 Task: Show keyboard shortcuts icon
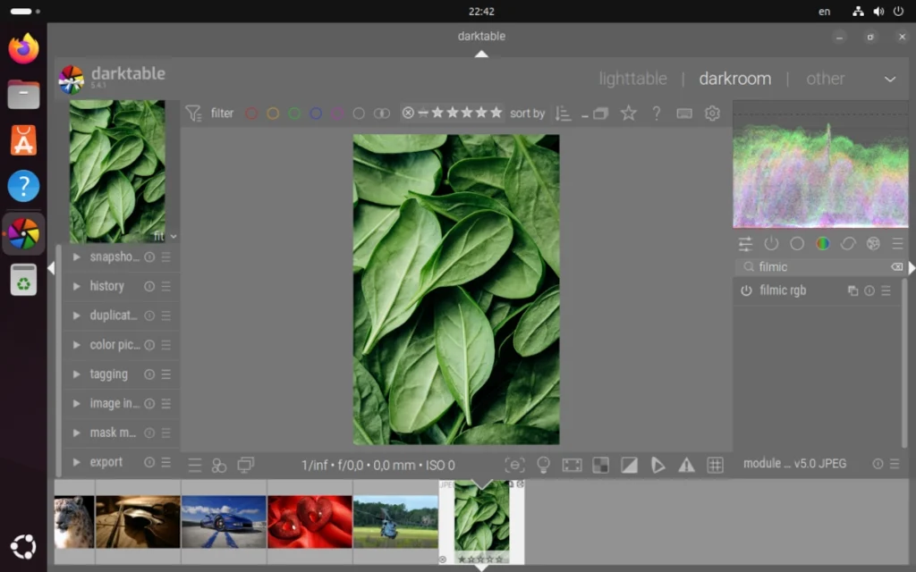684,114
